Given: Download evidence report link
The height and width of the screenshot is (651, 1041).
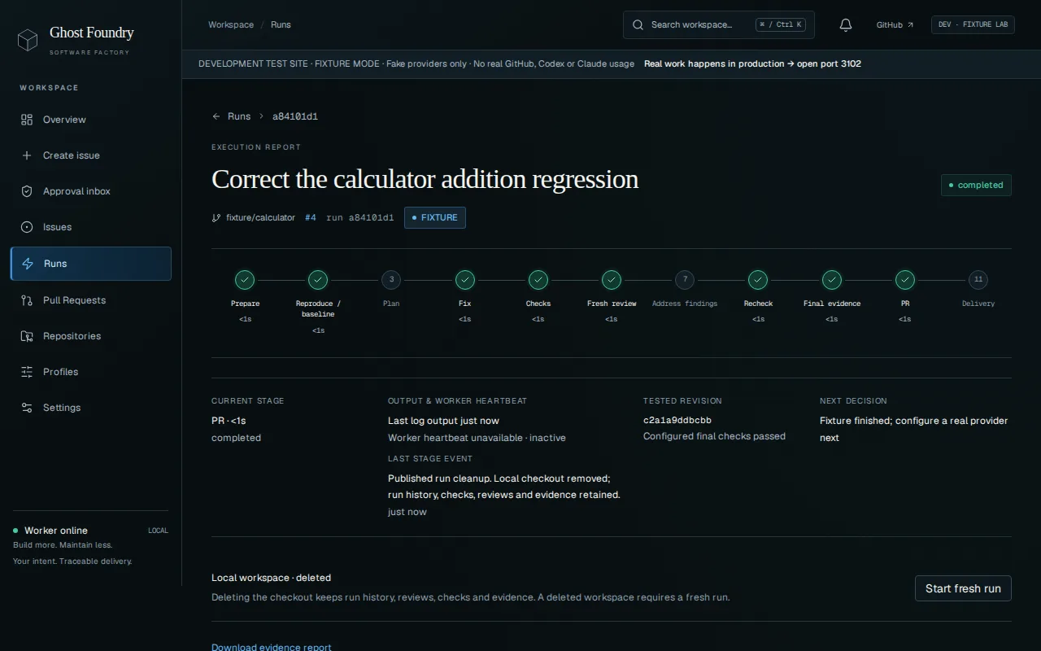Looking at the screenshot, I should click(272, 648).
